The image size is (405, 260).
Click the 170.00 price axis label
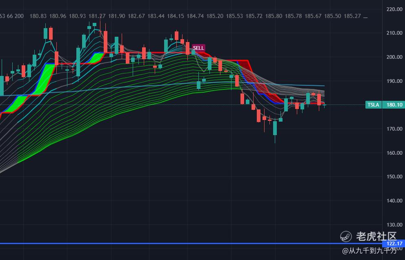(x=394, y=129)
